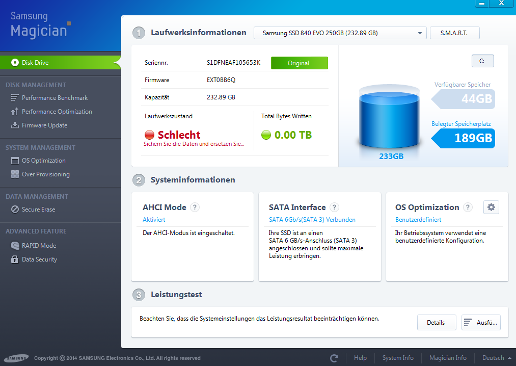
Task: Click the OS Optimization window icon
Action: coord(15,161)
